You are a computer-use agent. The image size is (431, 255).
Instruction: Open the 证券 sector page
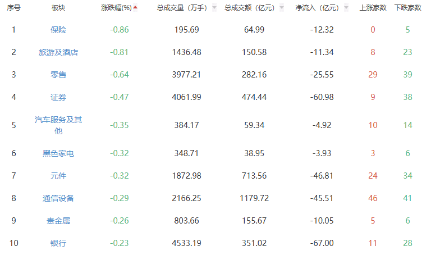coord(58,97)
